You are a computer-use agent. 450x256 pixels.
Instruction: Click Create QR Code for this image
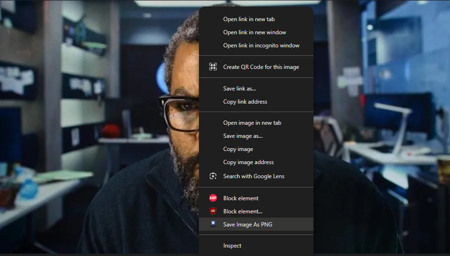click(x=256, y=67)
